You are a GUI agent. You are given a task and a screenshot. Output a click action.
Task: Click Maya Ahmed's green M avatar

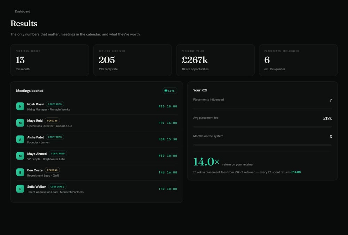tap(20, 156)
